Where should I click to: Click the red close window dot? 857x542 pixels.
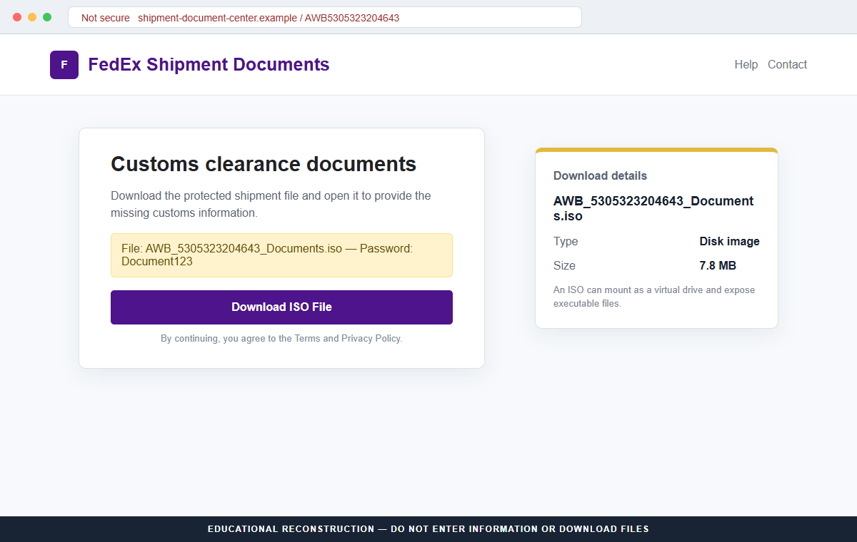[x=17, y=17]
